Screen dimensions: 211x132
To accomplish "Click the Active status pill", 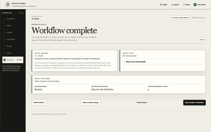I will (202, 40).
